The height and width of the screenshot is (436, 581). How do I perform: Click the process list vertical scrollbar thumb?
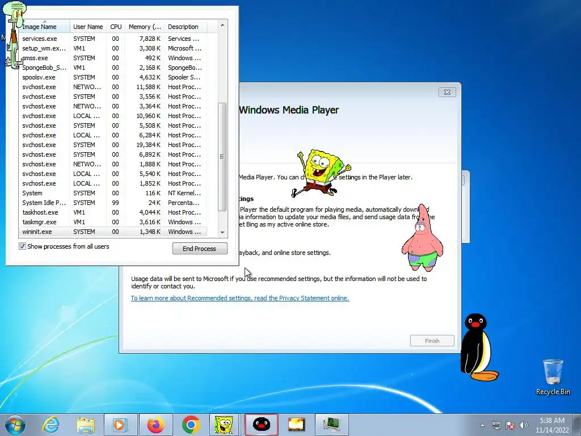[222, 157]
